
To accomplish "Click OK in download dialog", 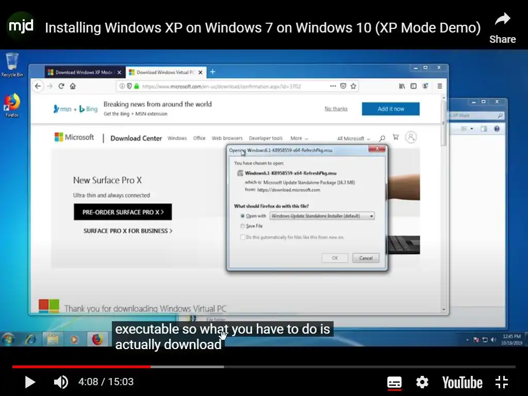I will tap(335, 258).
